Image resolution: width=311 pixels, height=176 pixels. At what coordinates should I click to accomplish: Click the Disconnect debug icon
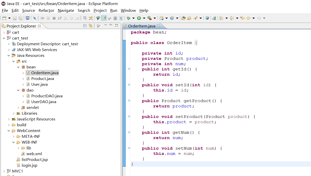[60, 18]
